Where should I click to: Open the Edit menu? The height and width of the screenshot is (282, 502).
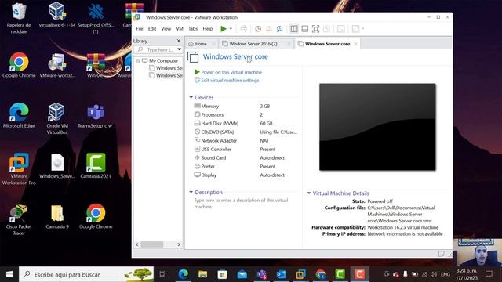(152, 29)
